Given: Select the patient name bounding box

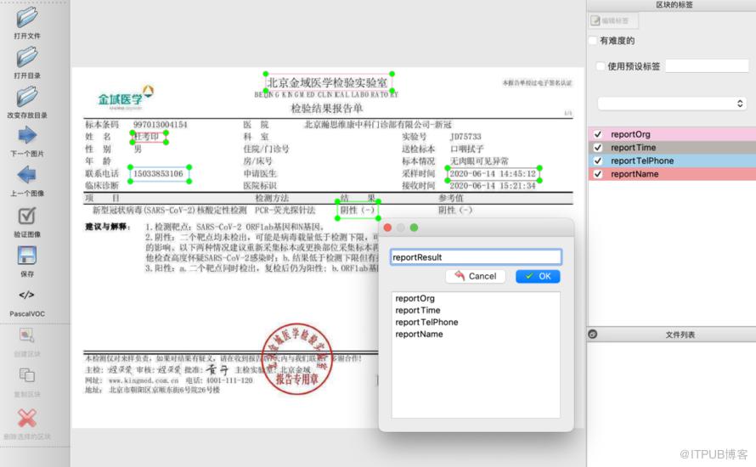Looking at the screenshot, I should click(x=149, y=138).
